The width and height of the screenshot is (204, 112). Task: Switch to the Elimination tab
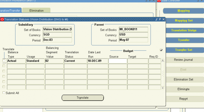pos(36,10)
